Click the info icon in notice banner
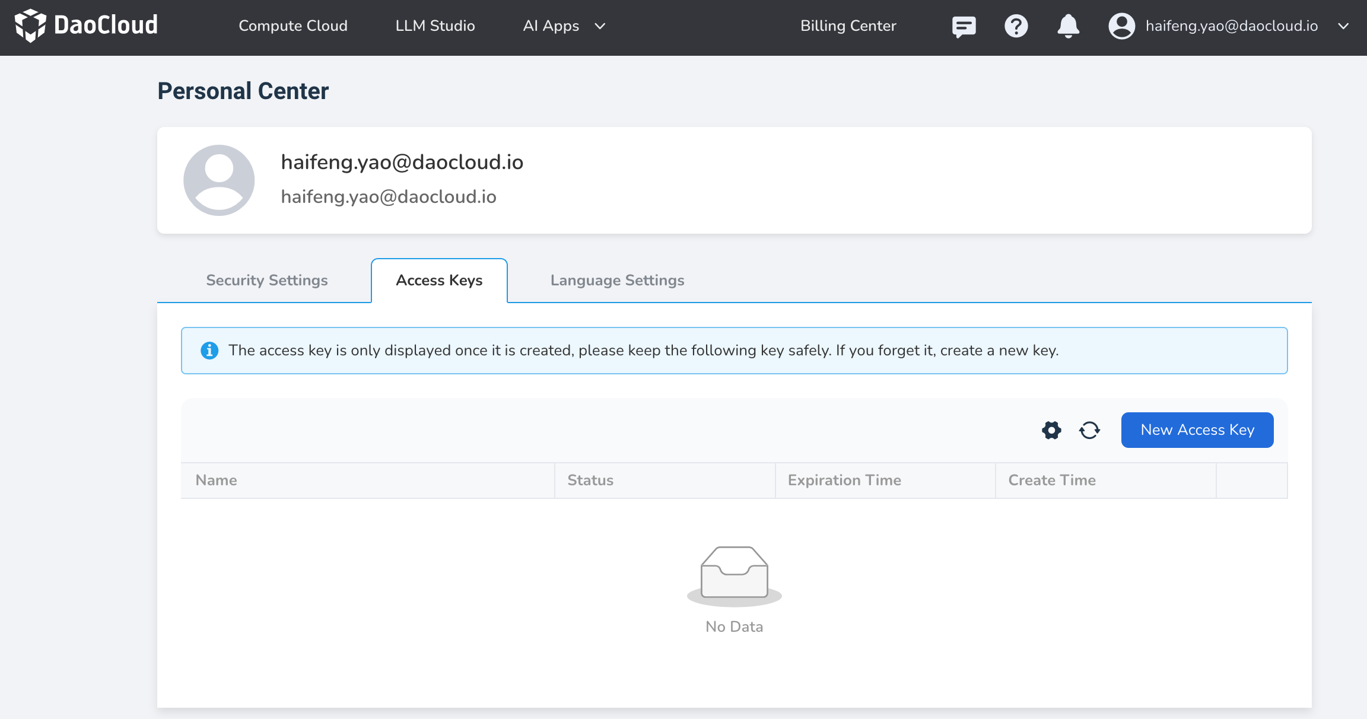This screenshot has width=1367, height=719. tap(209, 351)
